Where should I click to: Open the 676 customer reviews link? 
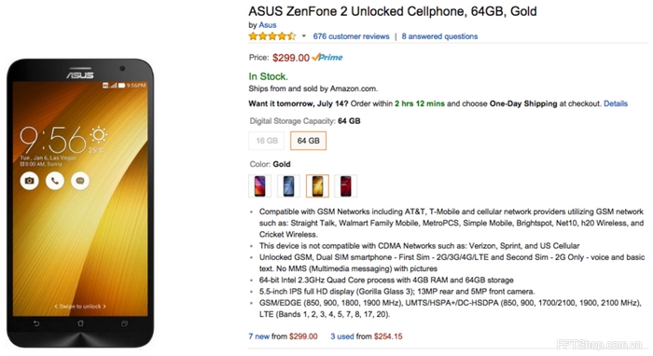click(x=351, y=36)
